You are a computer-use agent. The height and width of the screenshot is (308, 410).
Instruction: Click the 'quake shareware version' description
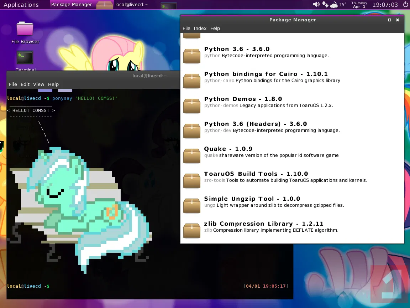coord(272,155)
